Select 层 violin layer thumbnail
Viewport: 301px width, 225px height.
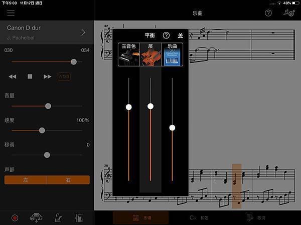[150, 54]
